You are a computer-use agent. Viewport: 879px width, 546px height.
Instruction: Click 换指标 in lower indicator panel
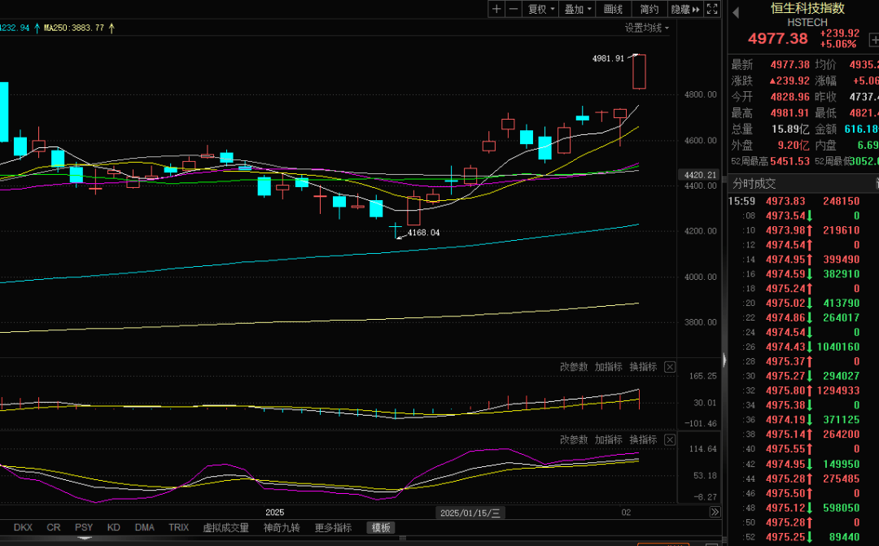click(643, 439)
